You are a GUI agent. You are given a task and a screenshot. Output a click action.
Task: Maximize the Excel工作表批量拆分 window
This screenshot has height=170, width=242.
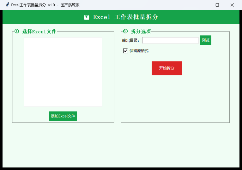pos(217,5)
